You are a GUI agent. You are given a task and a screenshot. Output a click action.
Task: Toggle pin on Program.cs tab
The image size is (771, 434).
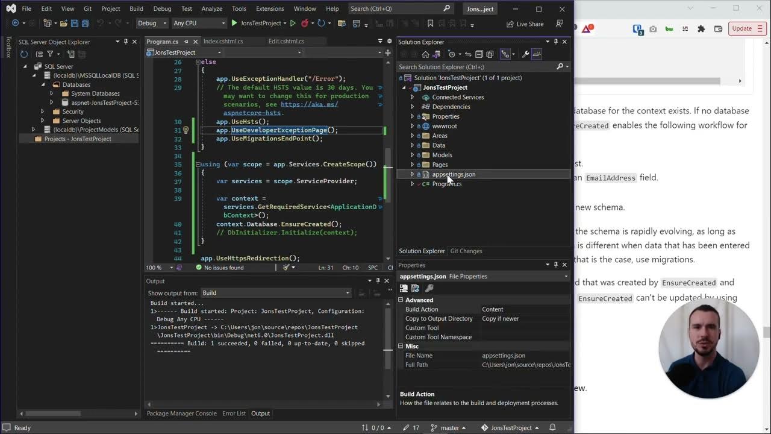186,42
